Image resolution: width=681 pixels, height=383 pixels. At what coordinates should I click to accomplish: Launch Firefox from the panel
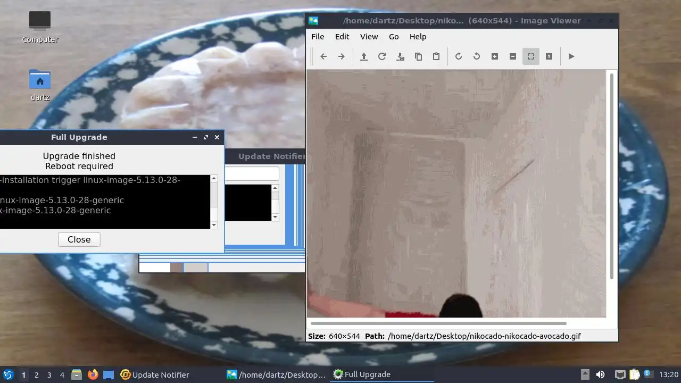[x=93, y=374]
